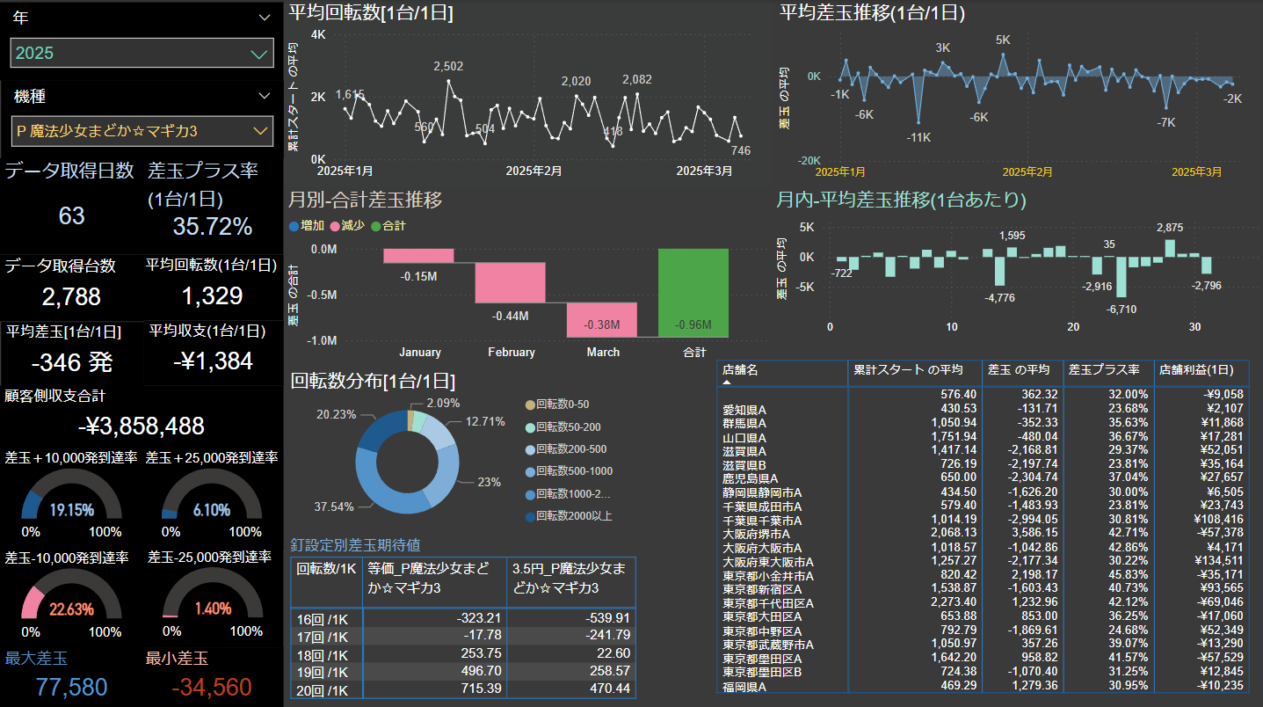1263x707 pixels.
Task: Click the blue 増加 legend marker
Action: tap(294, 226)
